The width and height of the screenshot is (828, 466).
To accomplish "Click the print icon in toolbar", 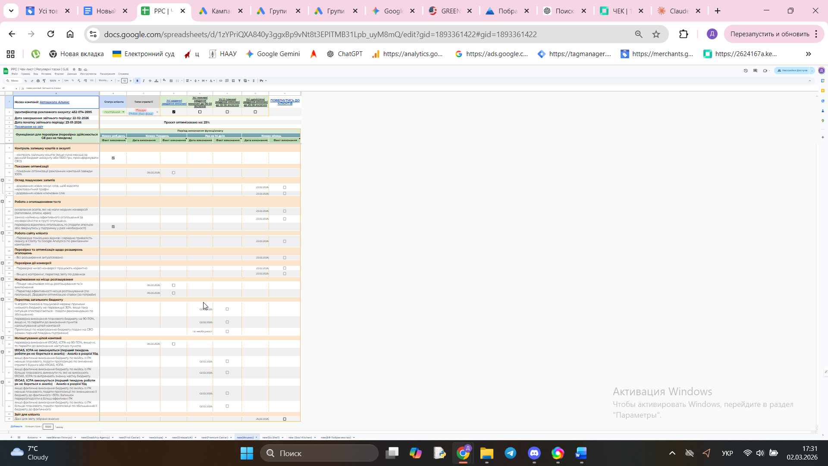I will [38, 81].
